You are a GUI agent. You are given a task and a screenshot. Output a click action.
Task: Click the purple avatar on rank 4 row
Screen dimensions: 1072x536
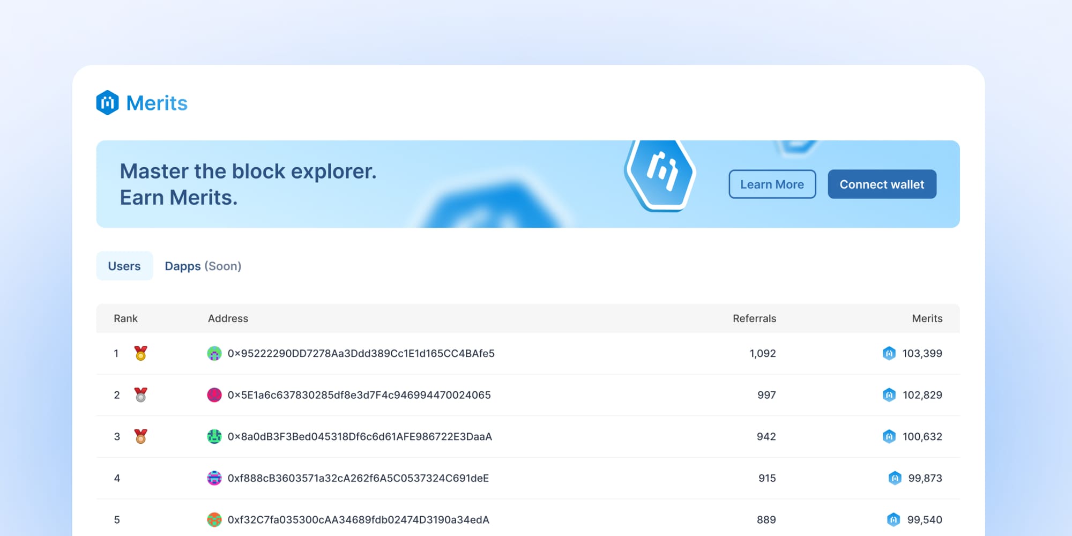[x=214, y=478]
